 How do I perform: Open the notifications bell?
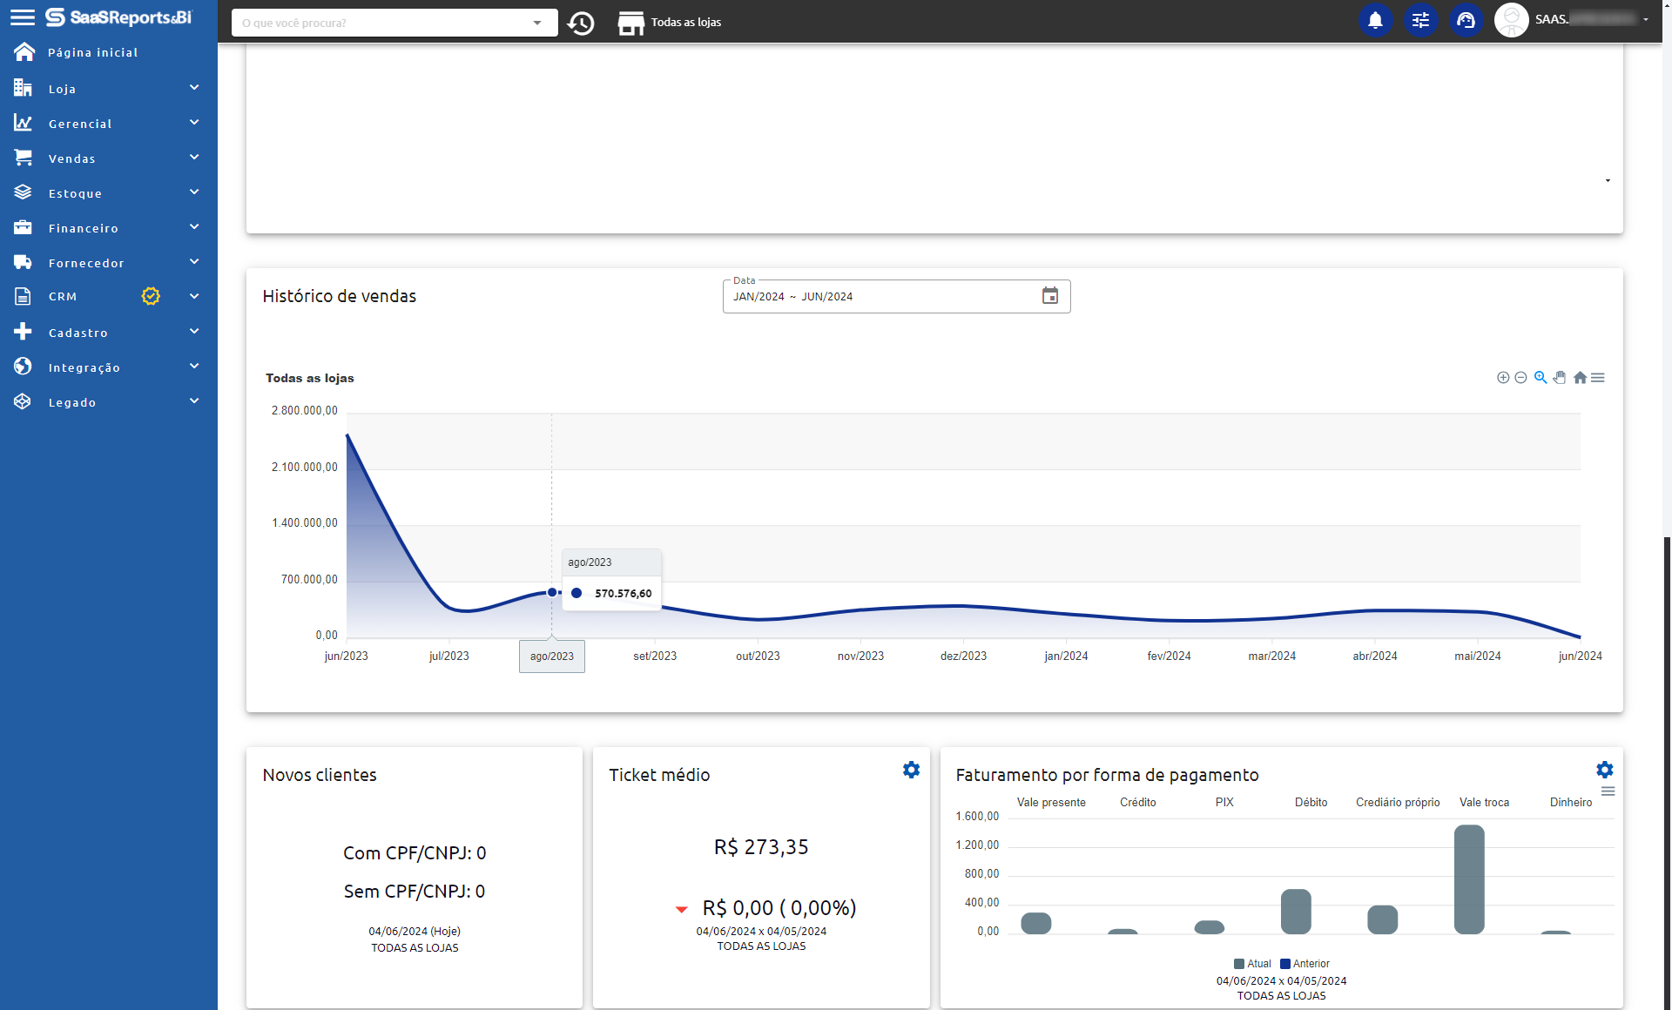pyautogui.click(x=1375, y=20)
